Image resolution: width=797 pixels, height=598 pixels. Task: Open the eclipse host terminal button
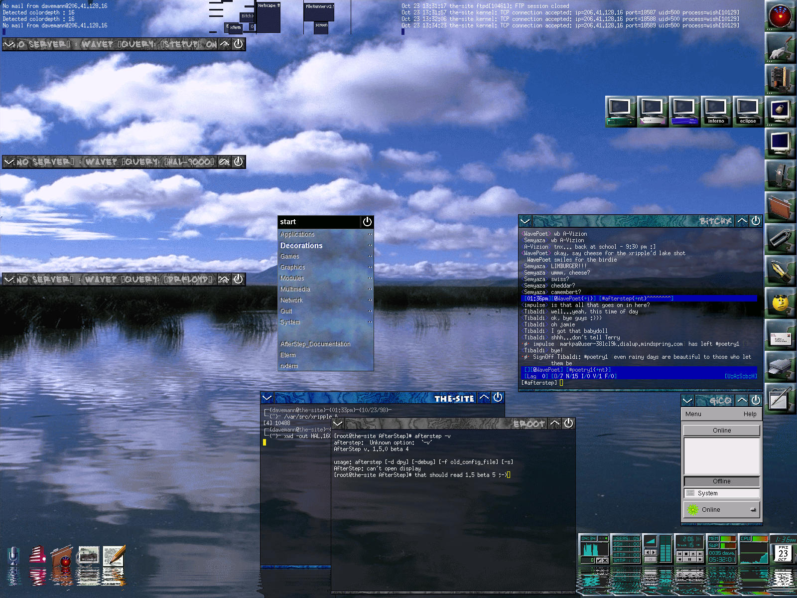coord(748,112)
